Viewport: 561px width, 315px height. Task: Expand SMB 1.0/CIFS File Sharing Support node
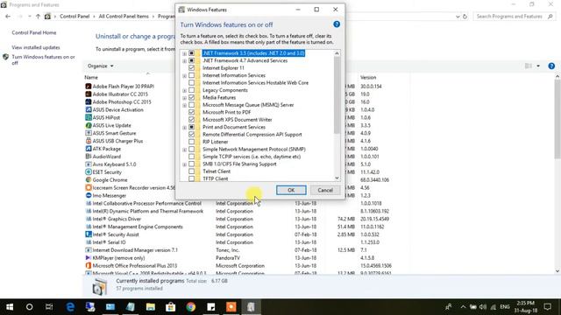[184, 164]
